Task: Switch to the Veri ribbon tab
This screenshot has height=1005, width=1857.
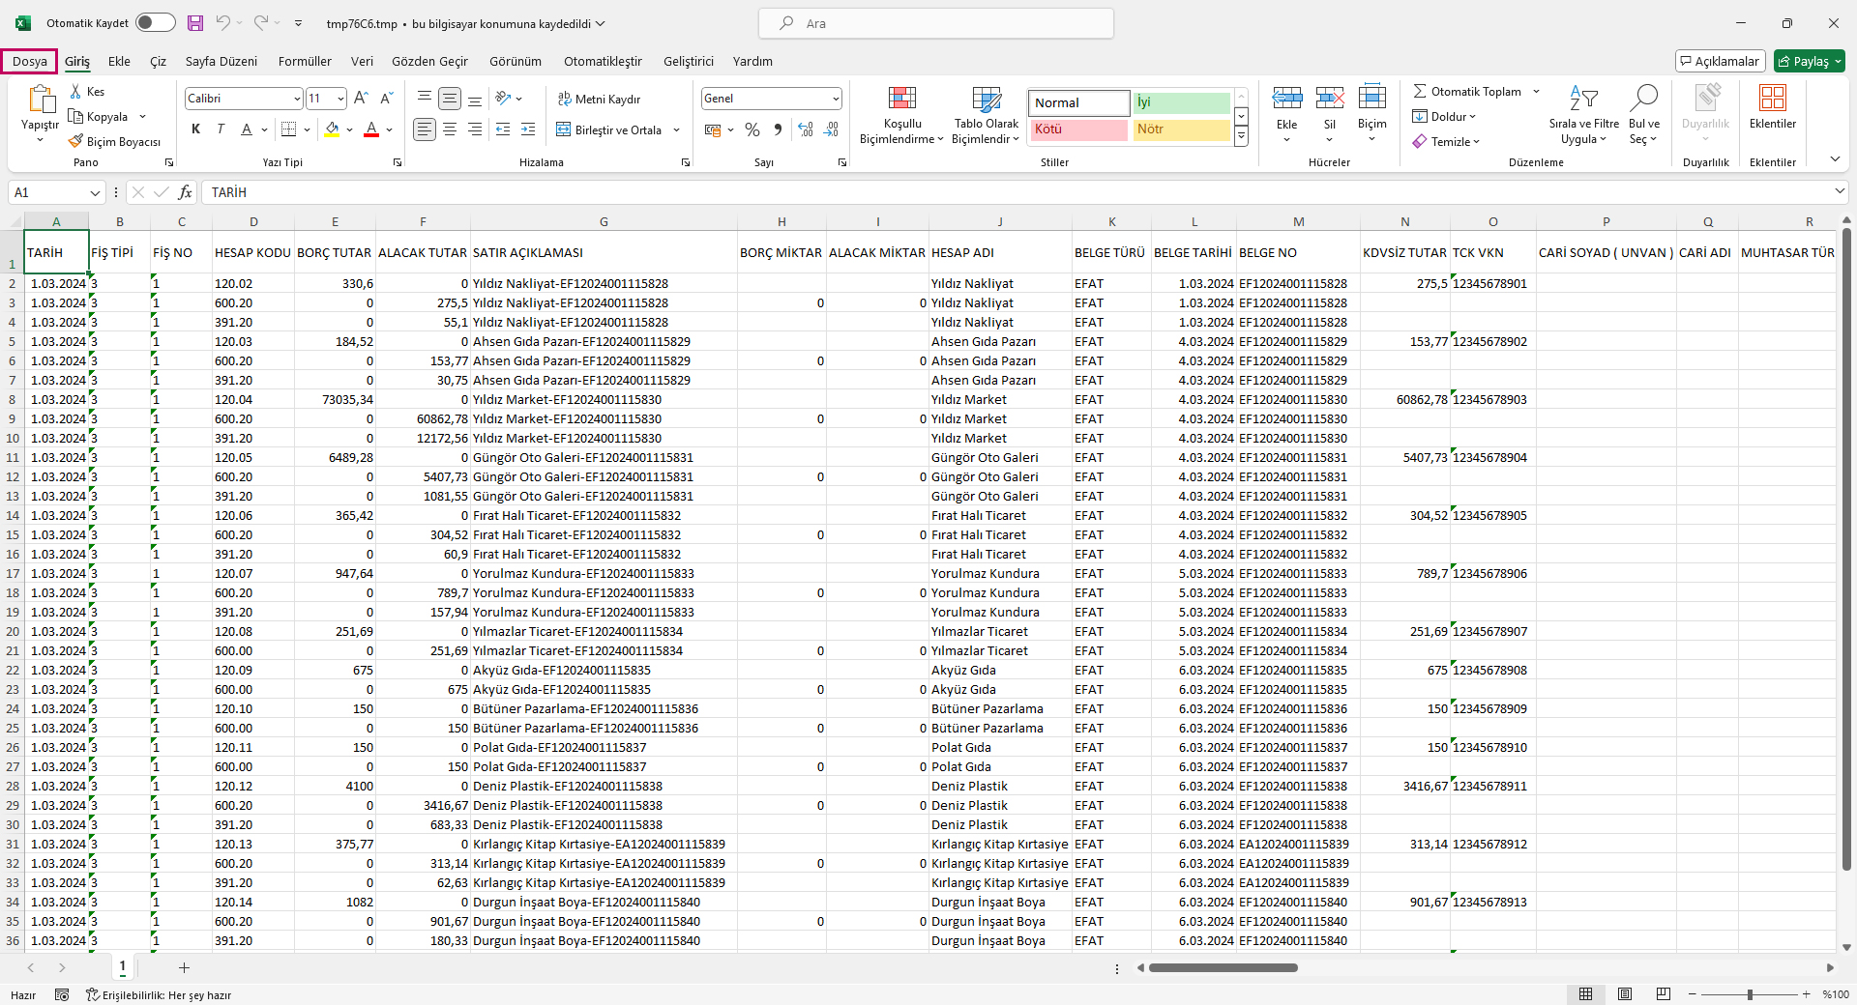Action: click(x=362, y=61)
